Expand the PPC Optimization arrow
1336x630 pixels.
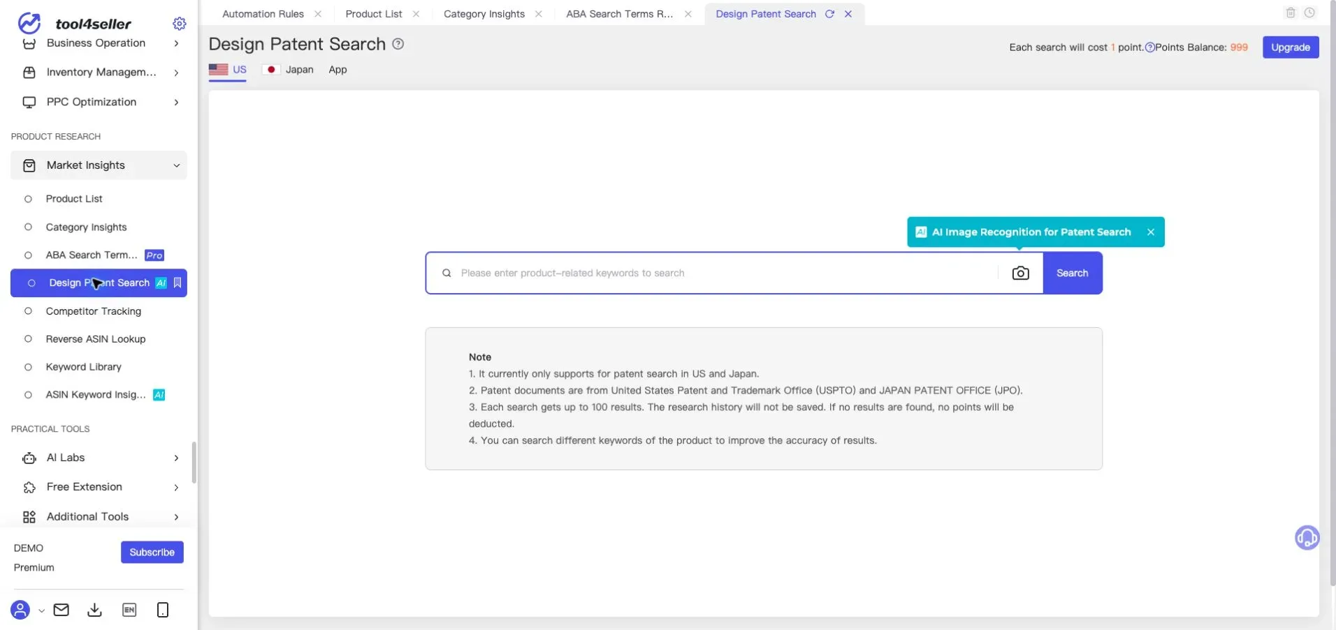pyautogui.click(x=176, y=103)
